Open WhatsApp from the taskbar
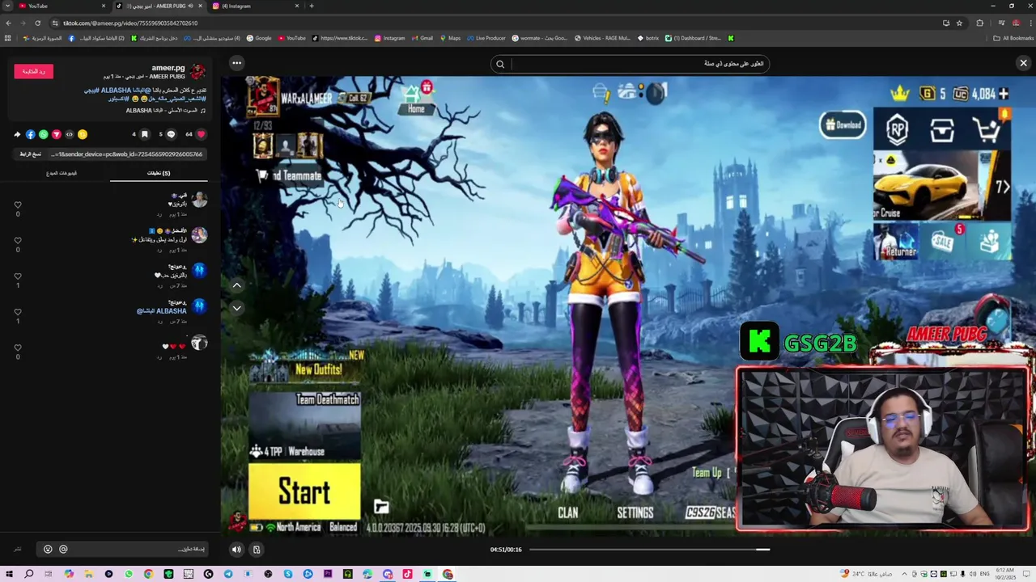The height and width of the screenshot is (582, 1036). (129, 574)
